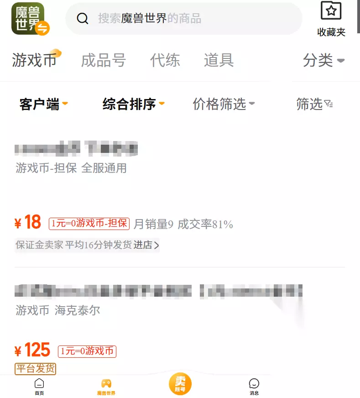
Task: Open the 客户端 client dropdown
Action: pos(44,104)
